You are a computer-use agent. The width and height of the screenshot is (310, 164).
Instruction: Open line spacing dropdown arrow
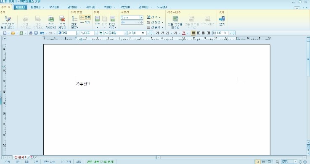[230, 33]
